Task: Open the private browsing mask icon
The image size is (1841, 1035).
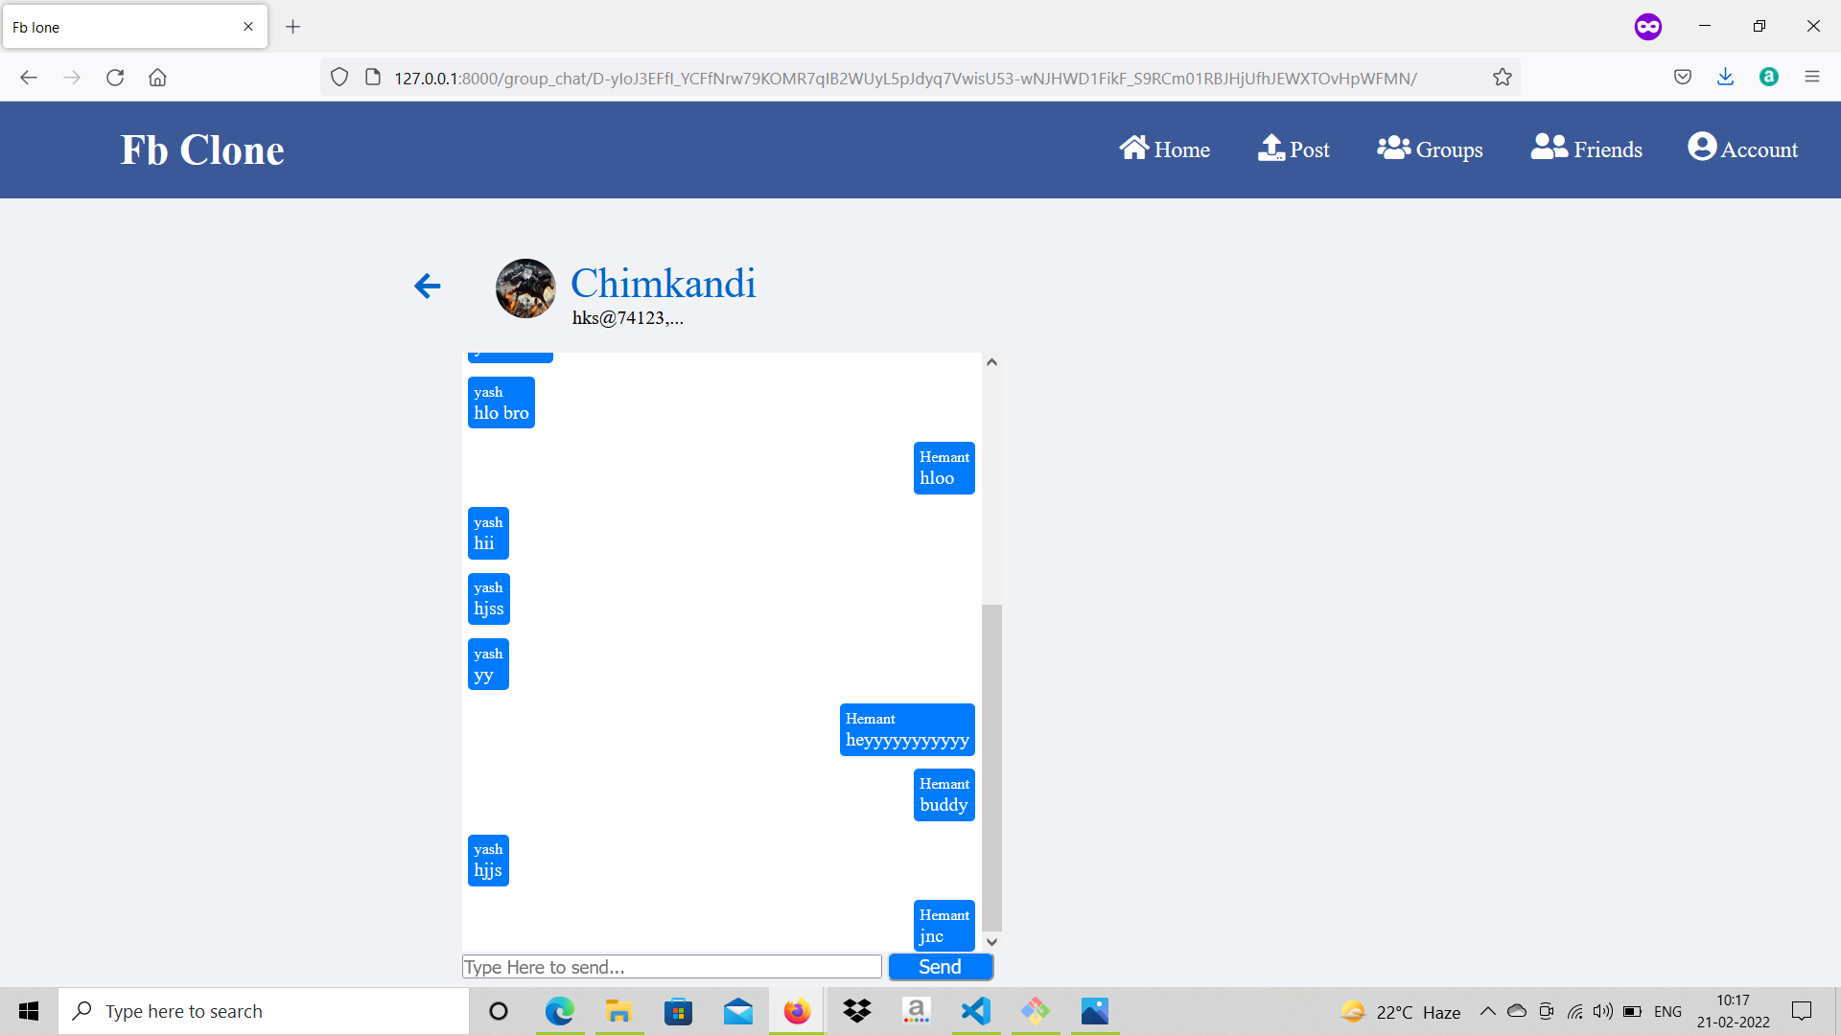Action: click(1648, 27)
